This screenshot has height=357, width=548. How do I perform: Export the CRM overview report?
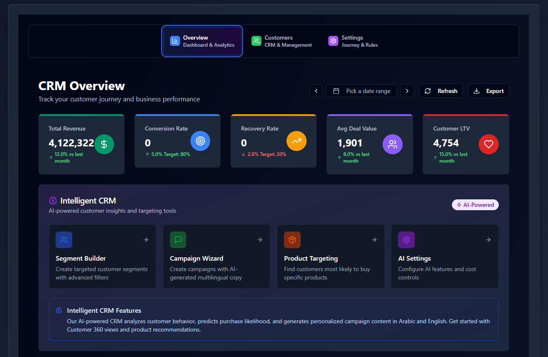(x=488, y=91)
